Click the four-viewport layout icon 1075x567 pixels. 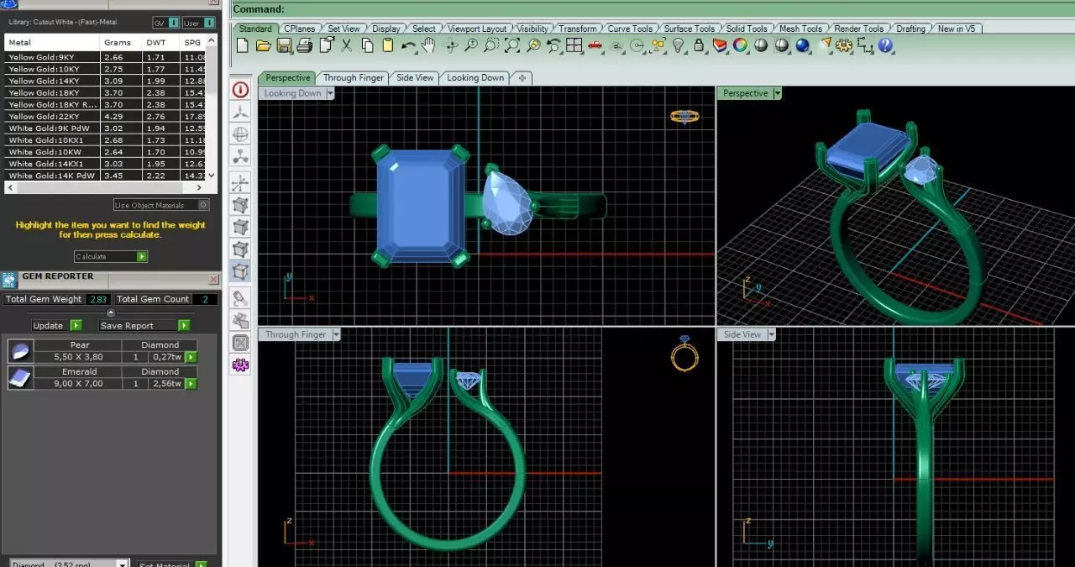click(574, 45)
